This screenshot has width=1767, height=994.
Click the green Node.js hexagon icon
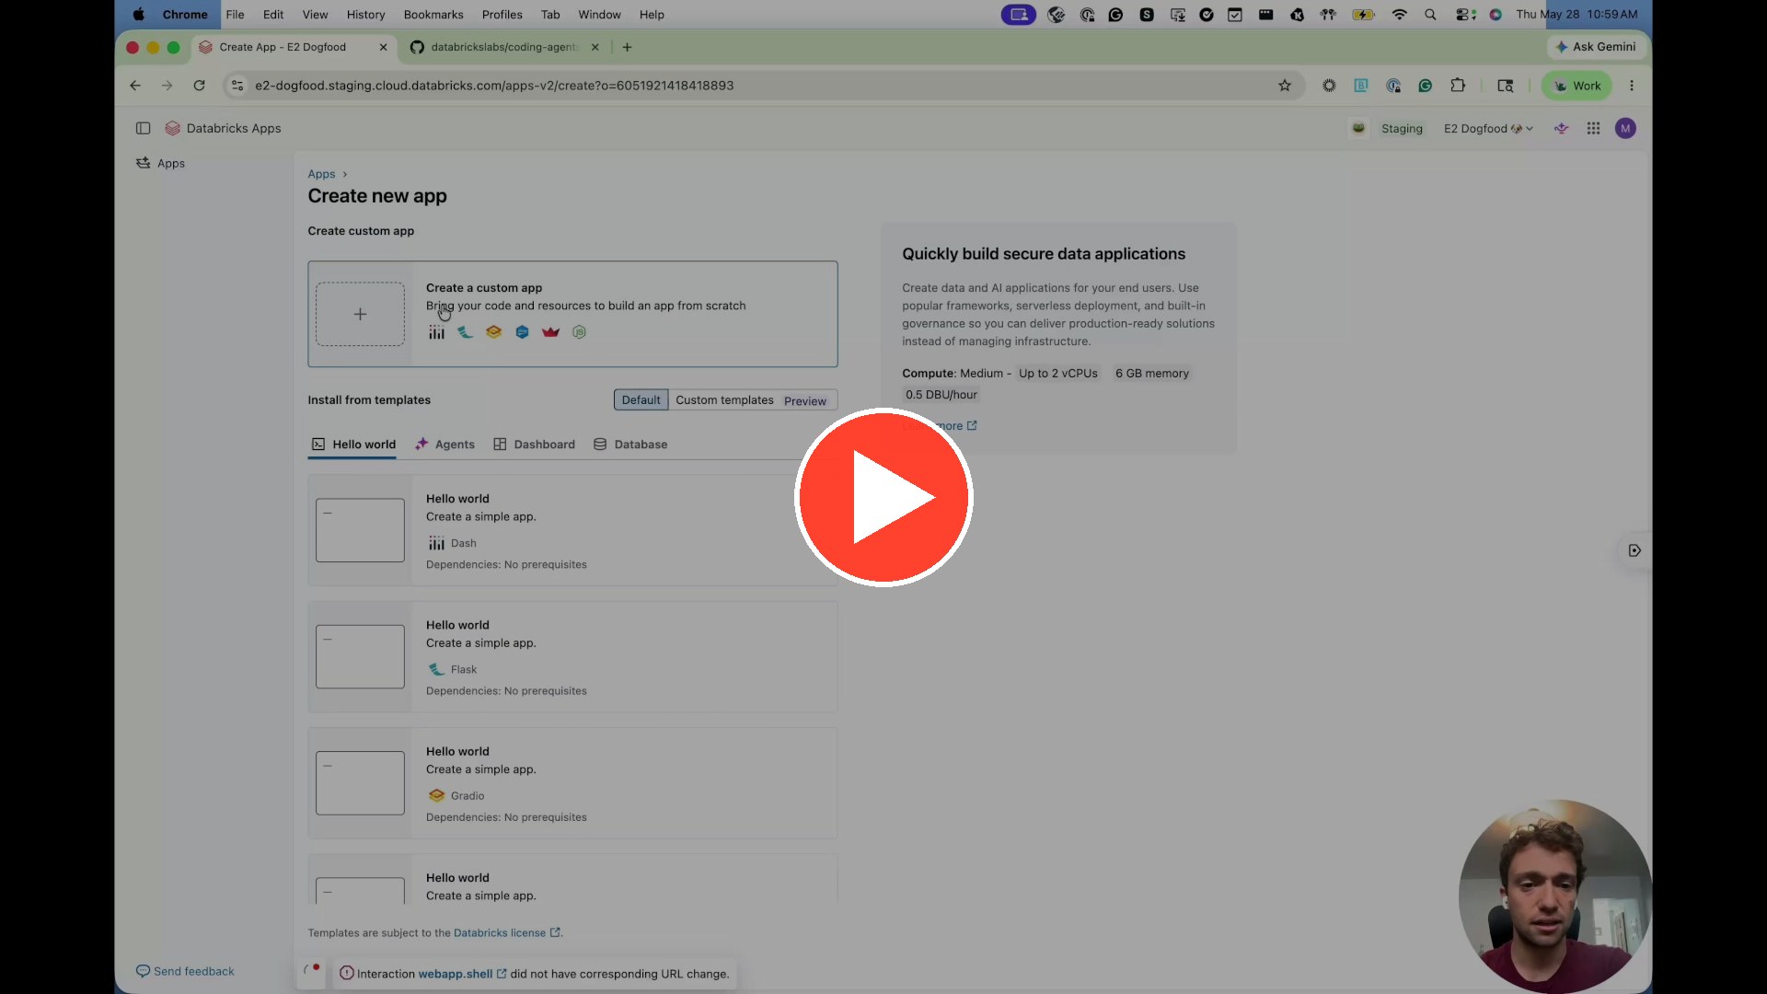[x=579, y=332]
